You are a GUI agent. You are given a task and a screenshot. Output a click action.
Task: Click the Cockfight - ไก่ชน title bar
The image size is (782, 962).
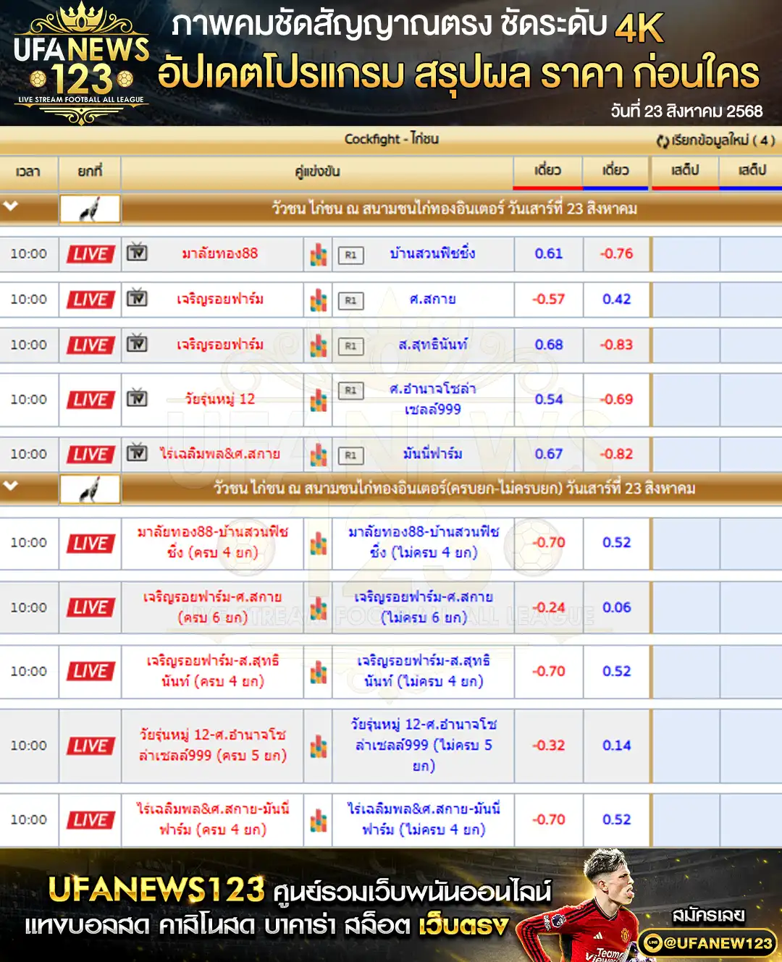[391, 139]
